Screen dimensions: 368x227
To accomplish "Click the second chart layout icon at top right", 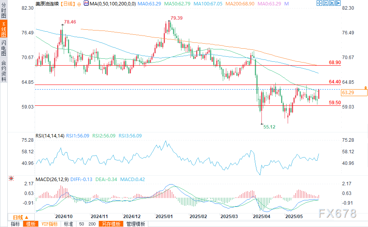I will [x=326, y=3].
